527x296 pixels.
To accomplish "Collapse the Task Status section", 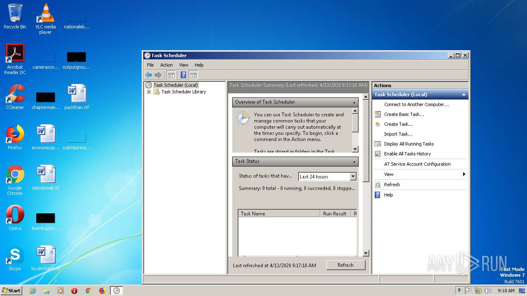I will [x=354, y=162].
